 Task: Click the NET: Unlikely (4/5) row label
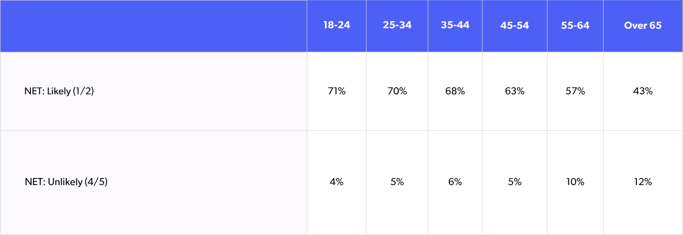pos(66,182)
